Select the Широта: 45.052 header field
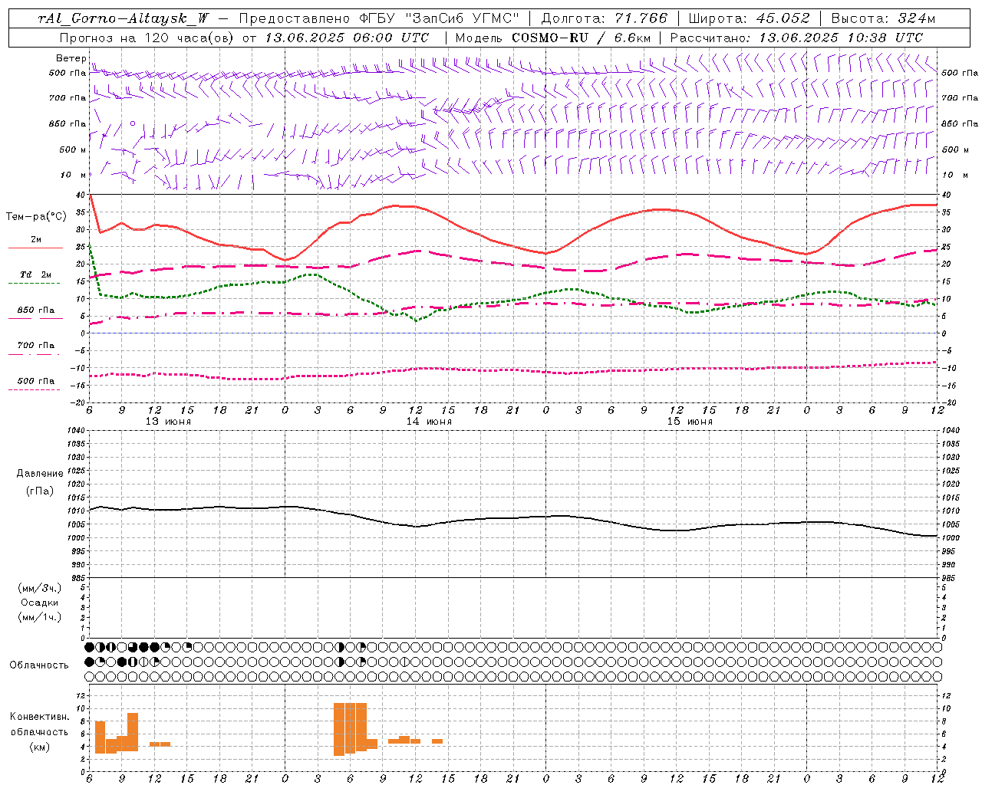The width and height of the screenshot is (982, 785). (x=749, y=18)
